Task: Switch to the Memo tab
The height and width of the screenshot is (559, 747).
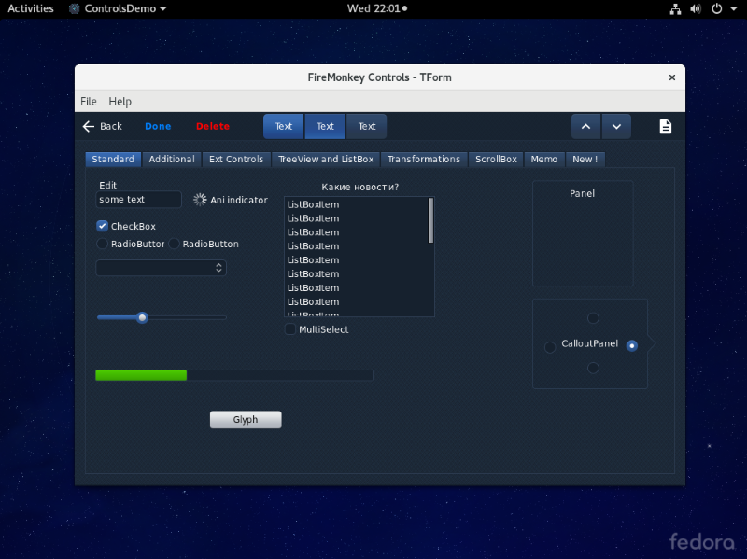Action: 544,159
